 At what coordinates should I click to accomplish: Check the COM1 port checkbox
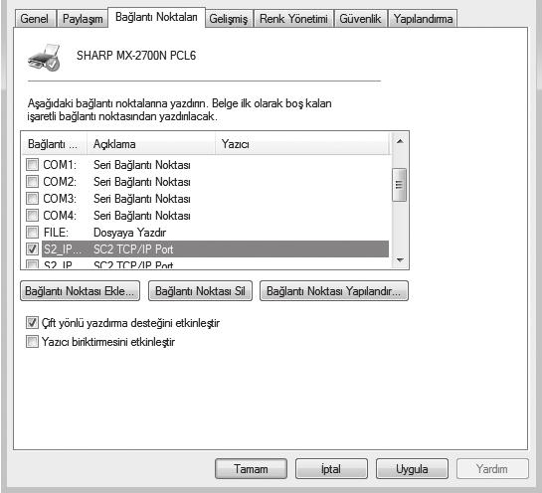pos(32,164)
